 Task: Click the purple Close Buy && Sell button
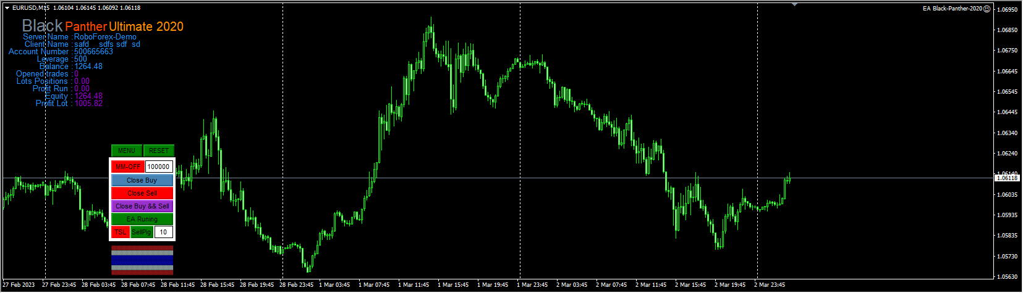(142, 206)
